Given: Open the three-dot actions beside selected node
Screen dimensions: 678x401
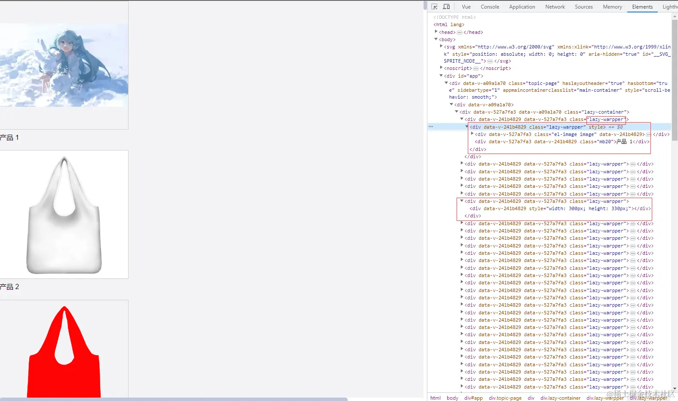Looking at the screenshot, I should point(431,127).
